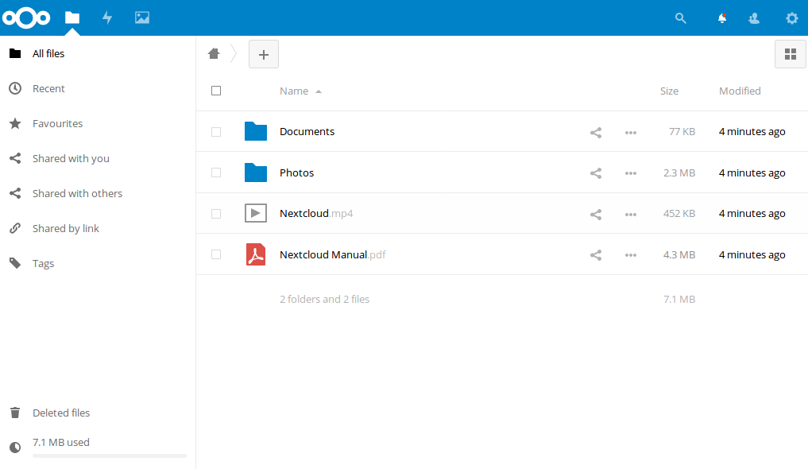Click the '77 KB' size value
The height and width of the screenshot is (469, 808).
[682, 131]
